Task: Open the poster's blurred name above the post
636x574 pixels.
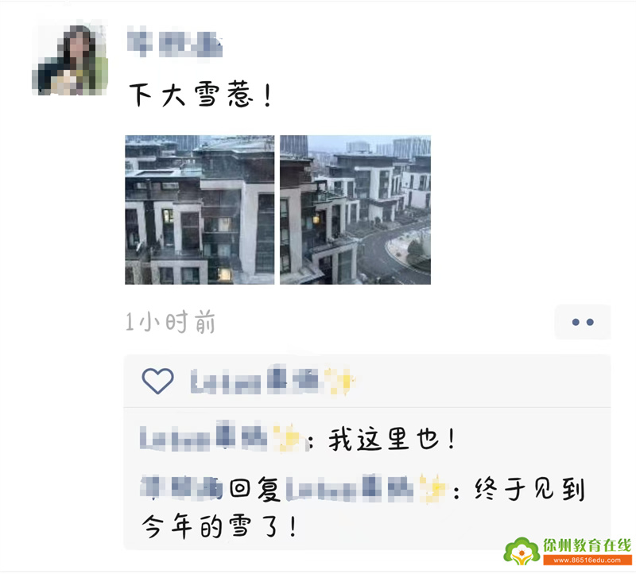Action: point(175,42)
